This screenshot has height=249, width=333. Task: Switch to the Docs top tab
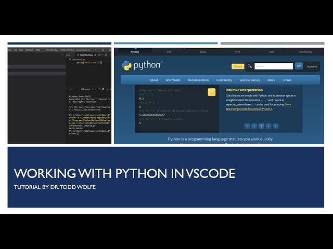pos(203,52)
